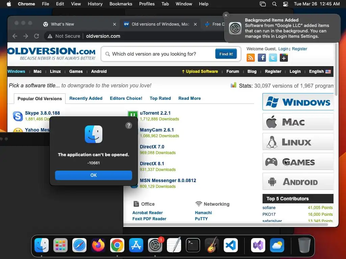
Task: Open the Twitter icon link
Action: point(273,58)
